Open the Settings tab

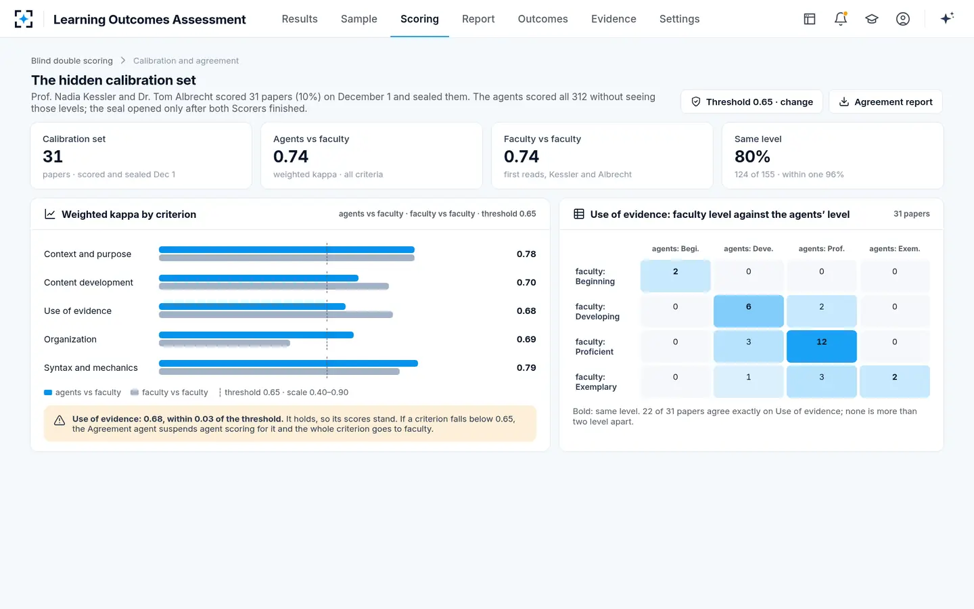[680, 19]
